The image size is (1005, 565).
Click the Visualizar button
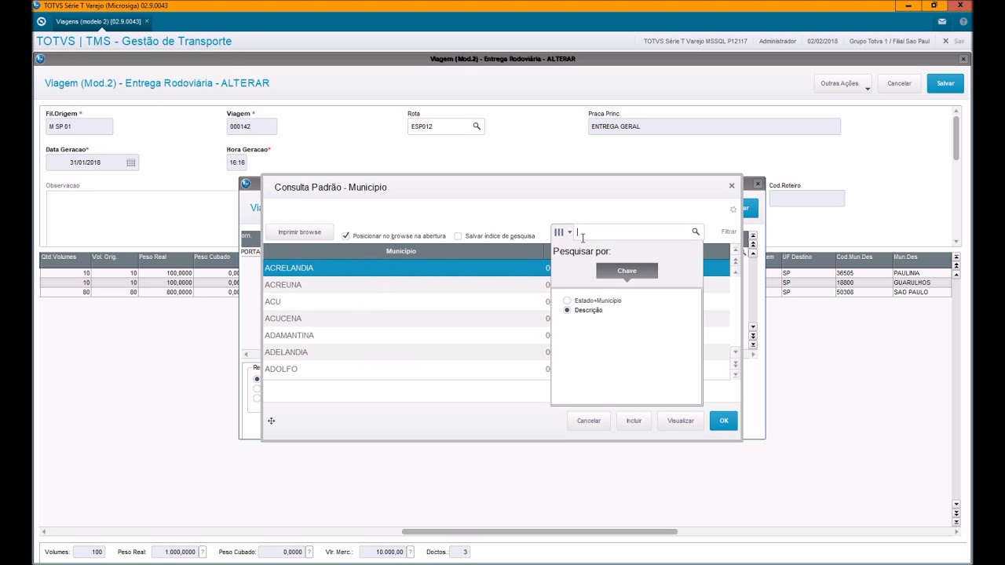[x=681, y=421]
